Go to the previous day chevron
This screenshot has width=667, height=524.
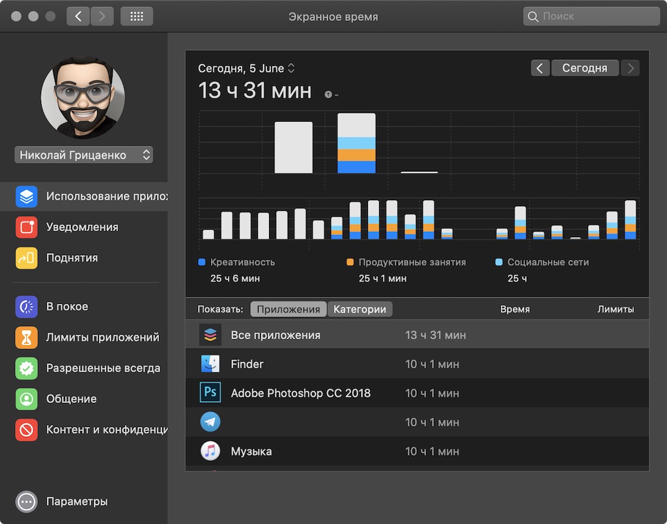[x=540, y=68]
